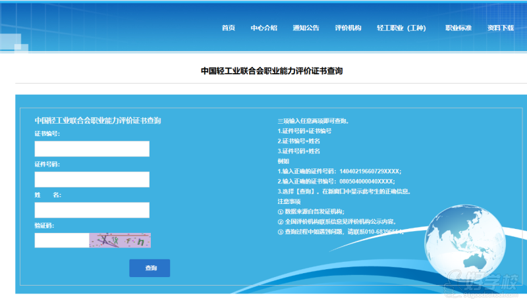Focus the 证书编号 input field
Viewport: 527px width, 306px height.
(x=92, y=149)
